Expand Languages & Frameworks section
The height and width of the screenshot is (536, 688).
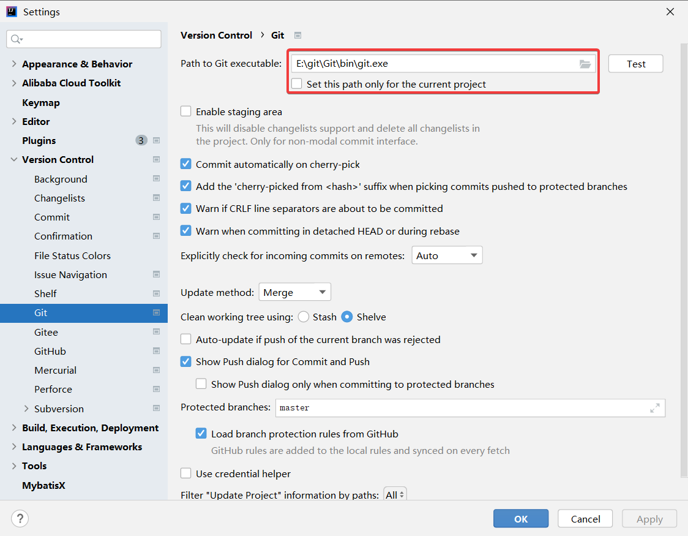[14, 447]
